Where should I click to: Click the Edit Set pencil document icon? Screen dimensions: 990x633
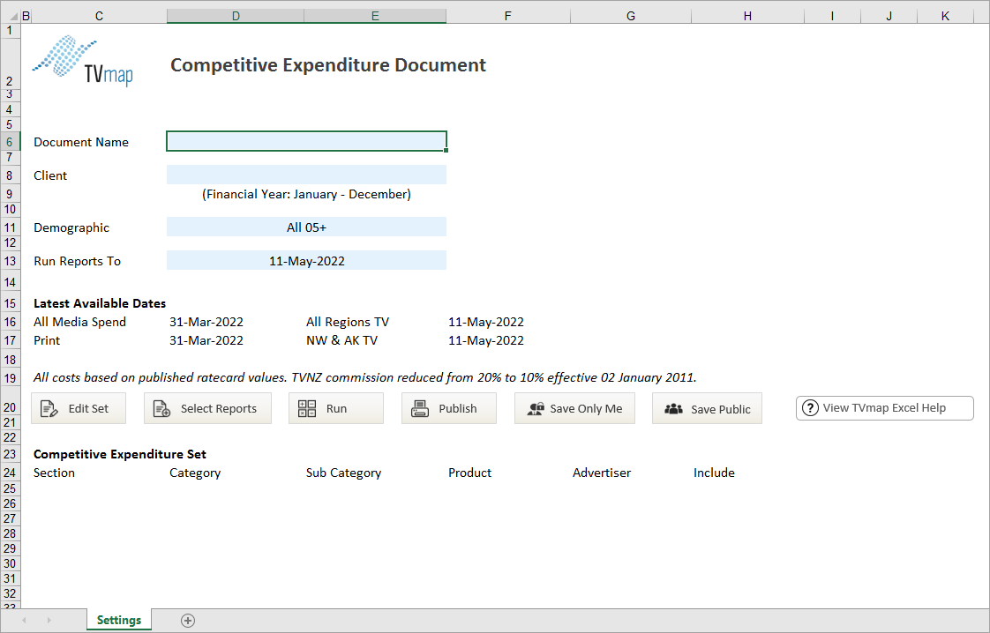coord(49,409)
